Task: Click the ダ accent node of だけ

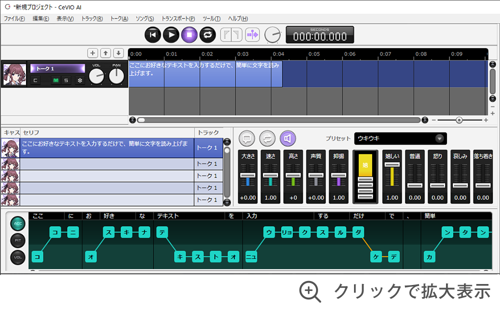Action: click(358, 232)
